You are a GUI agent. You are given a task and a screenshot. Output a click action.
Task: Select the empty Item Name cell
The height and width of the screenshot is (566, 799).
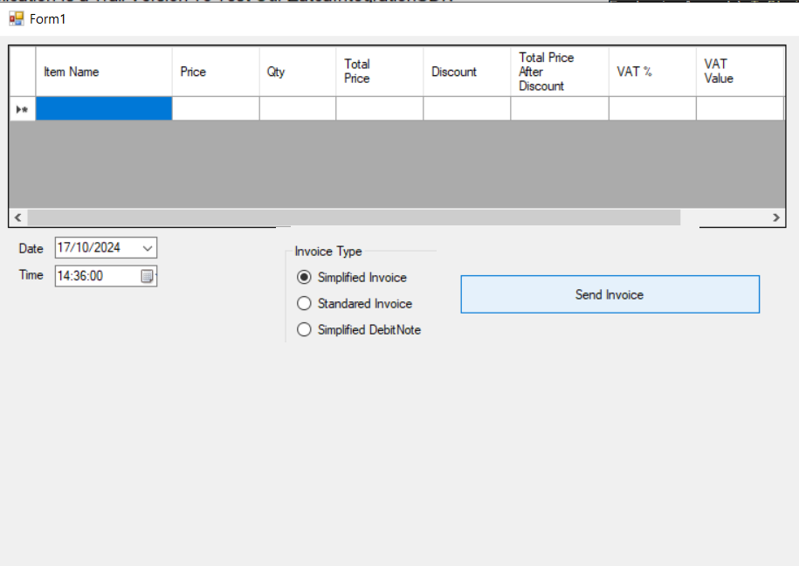103,108
